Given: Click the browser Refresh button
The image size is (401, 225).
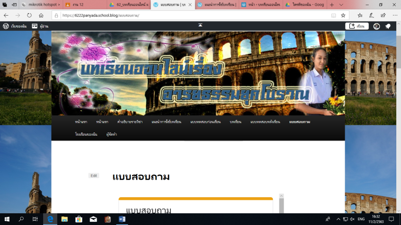Looking at the screenshot, I should coord(29,15).
